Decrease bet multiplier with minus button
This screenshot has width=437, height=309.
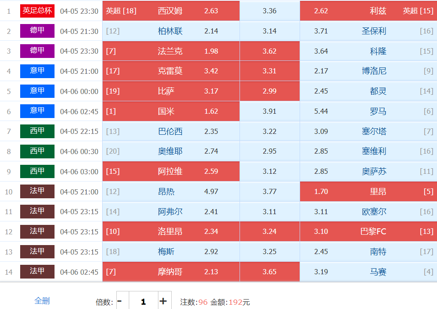pos(120,301)
